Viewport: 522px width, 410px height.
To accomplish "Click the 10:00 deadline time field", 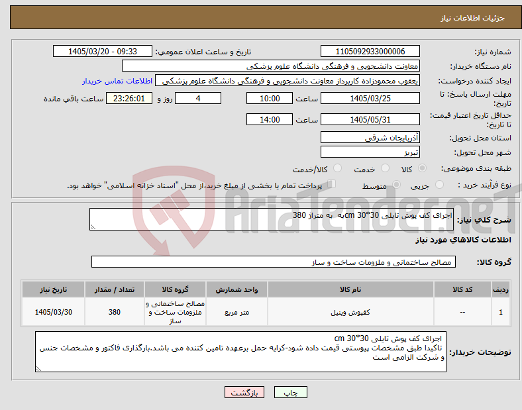I will pyautogui.click(x=270, y=98).
